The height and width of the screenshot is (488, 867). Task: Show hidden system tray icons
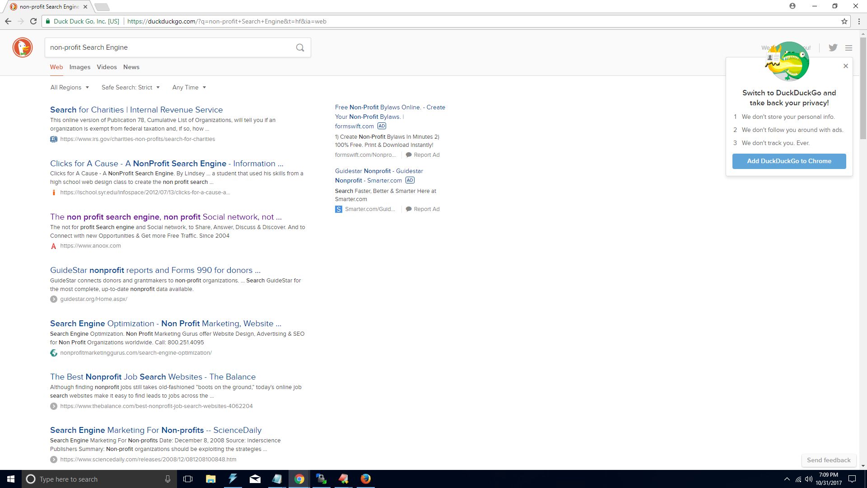pos(787,479)
